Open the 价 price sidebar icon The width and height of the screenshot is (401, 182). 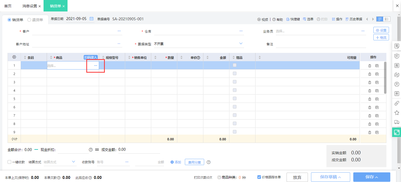(x=397, y=56)
